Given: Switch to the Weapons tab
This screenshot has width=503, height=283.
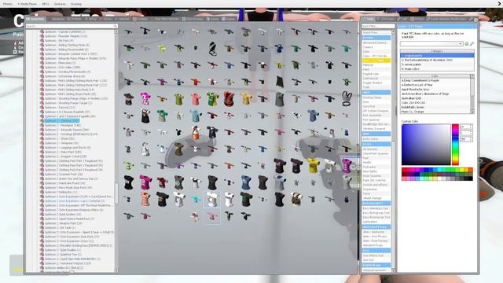Looking at the screenshot, I should (57, 19).
